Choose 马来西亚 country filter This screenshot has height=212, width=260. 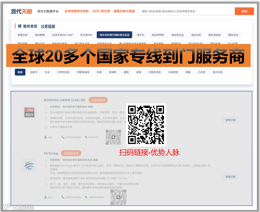pos(173,72)
